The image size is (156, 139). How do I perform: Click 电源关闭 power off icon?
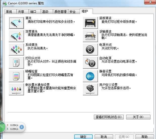pos(90,49)
